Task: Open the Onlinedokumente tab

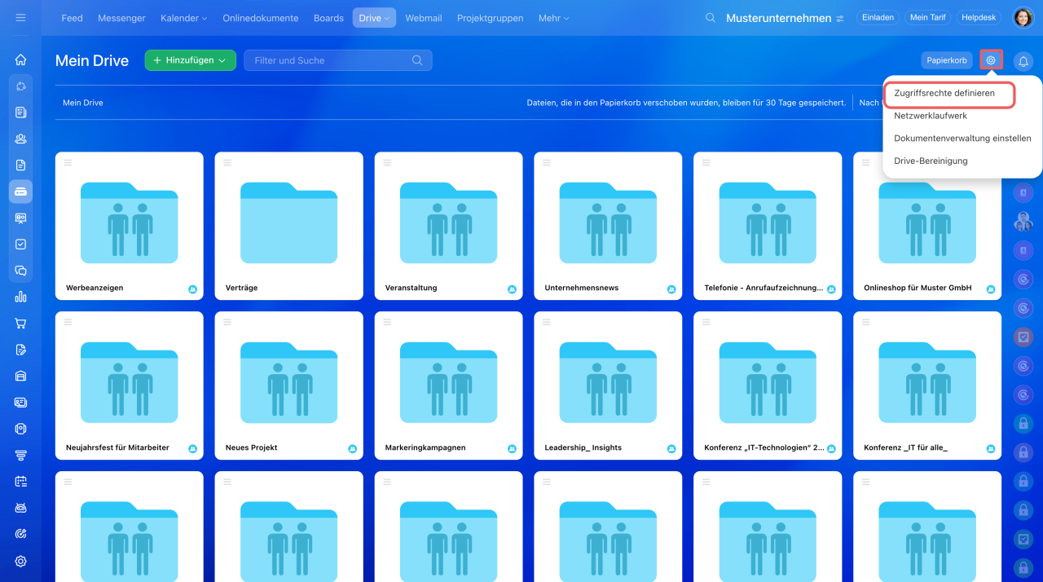Action: click(260, 18)
